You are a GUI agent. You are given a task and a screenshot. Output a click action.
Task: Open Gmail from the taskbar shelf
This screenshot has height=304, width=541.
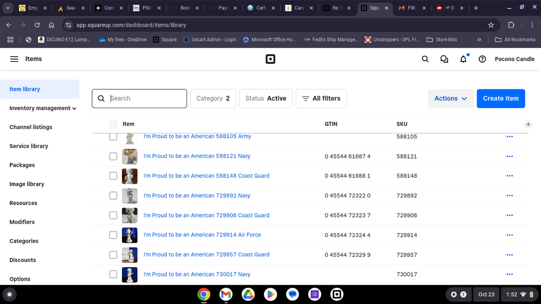click(x=226, y=294)
